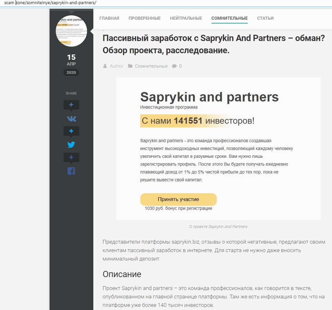Click the comments speech bubble icon
The width and height of the screenshot is (332, 310).
(174, 66)
